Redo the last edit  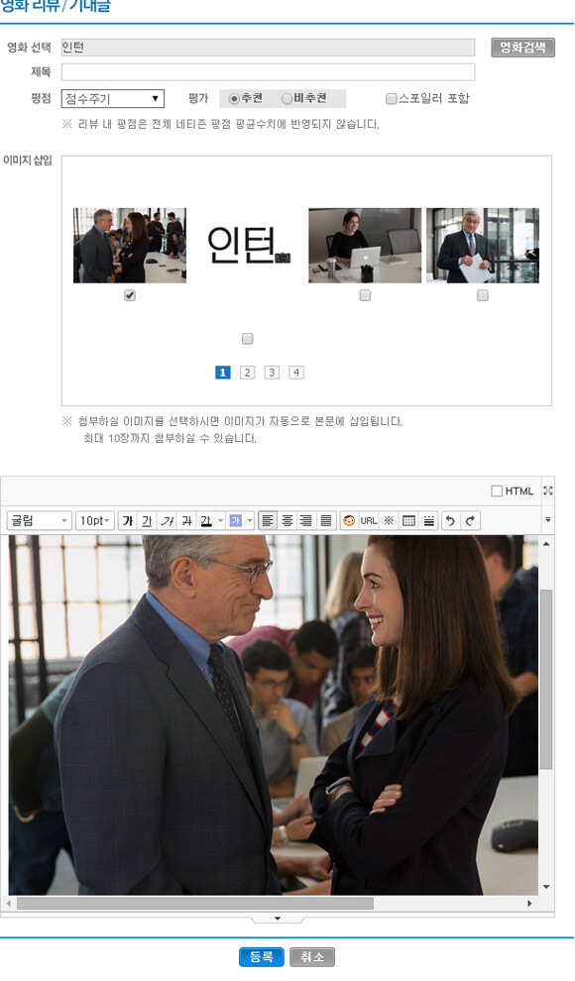[471, 520]
